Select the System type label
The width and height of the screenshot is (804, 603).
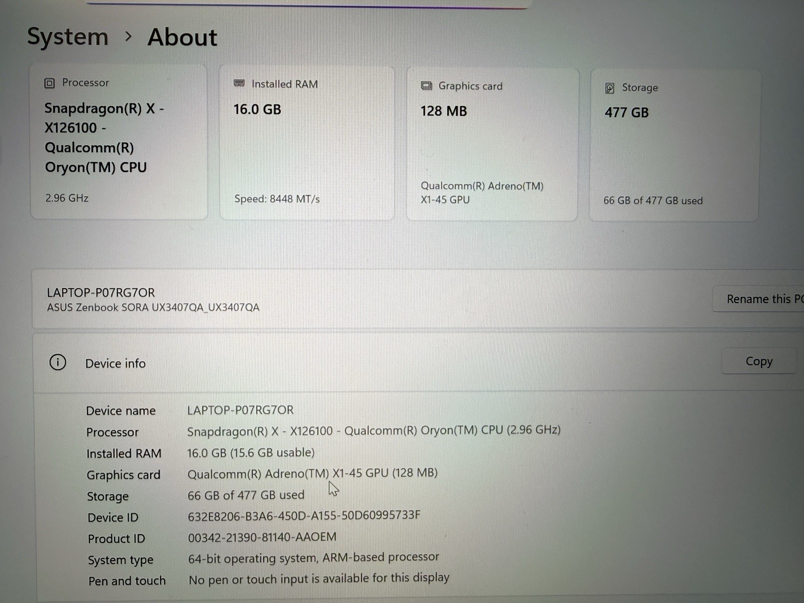point(121,560)
